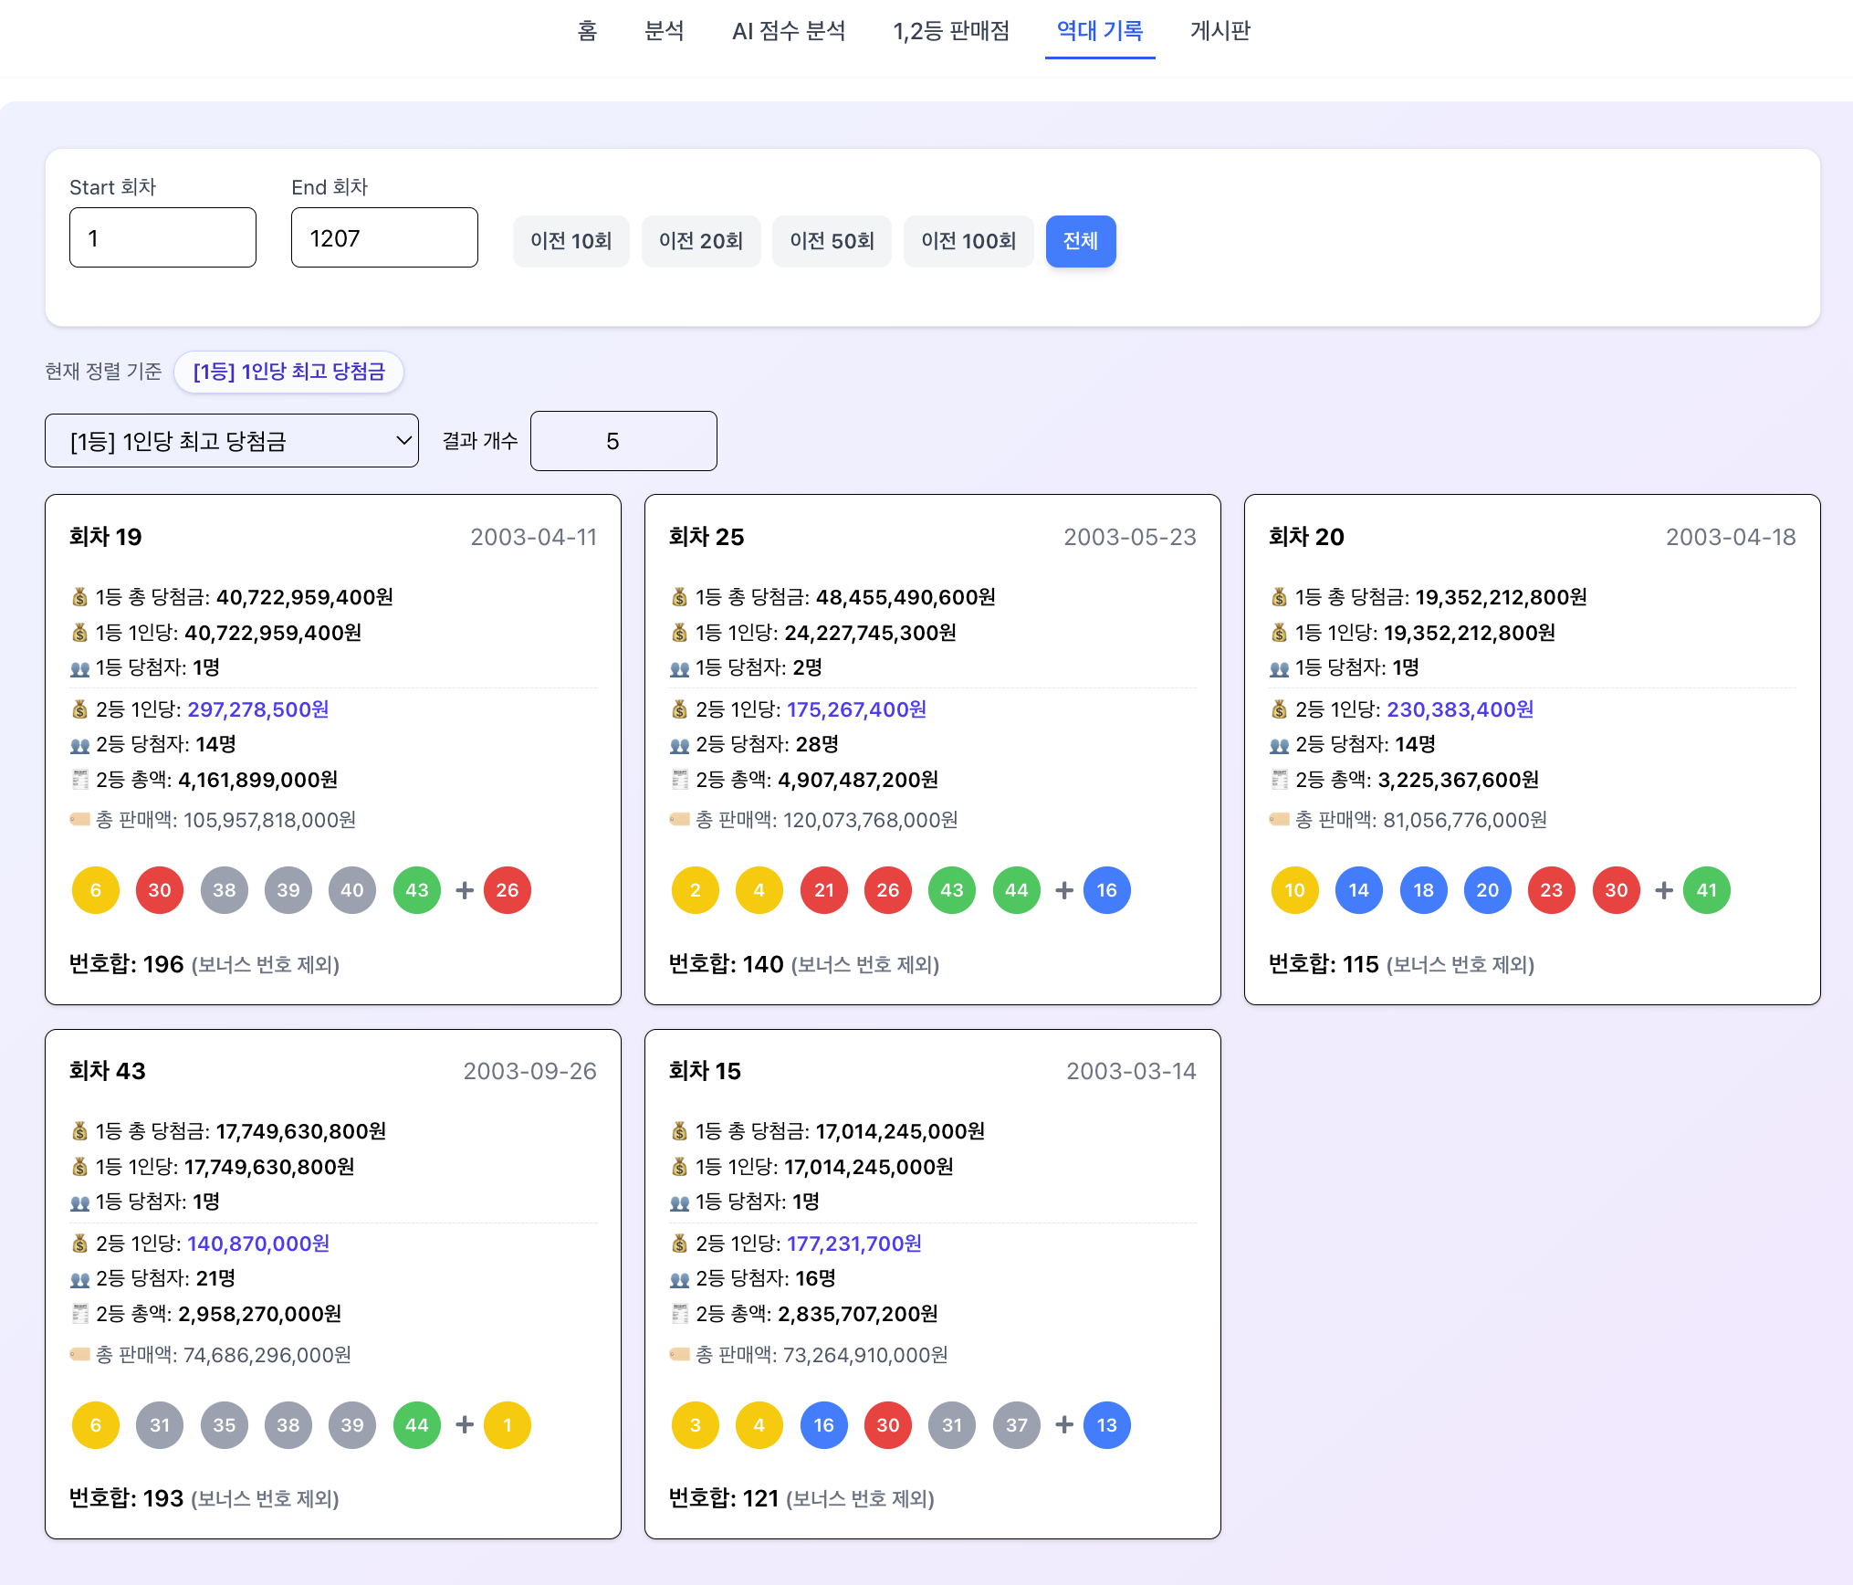
Task: Click the 회차 43 card title
Action: (108, 1071)
